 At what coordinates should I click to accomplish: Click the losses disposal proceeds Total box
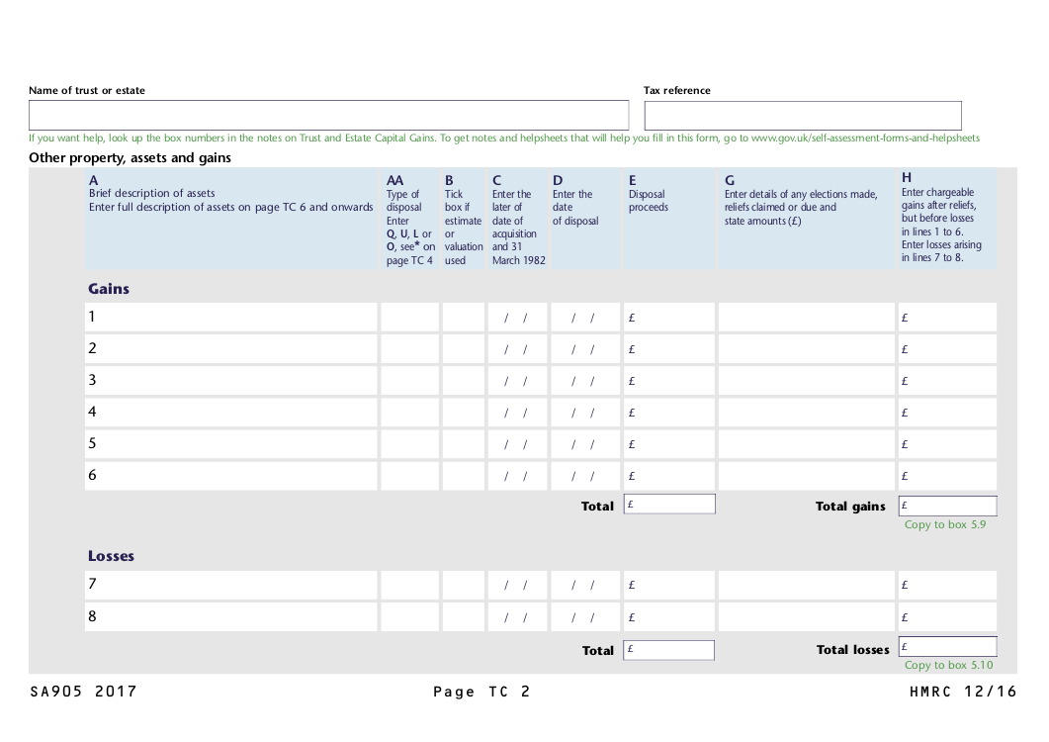tap(668, 650)
